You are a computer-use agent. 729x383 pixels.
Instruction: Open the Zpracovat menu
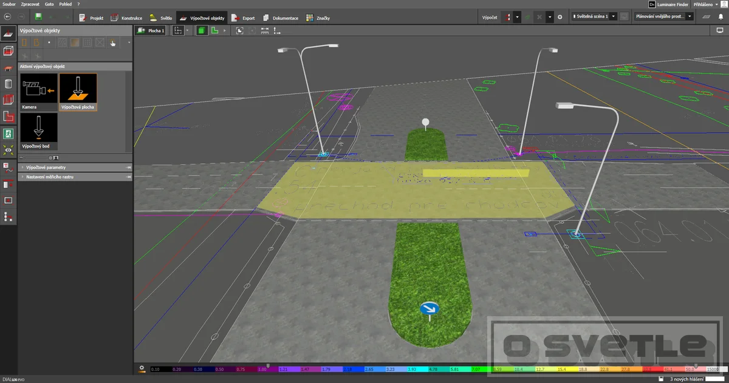coord(30,4)
